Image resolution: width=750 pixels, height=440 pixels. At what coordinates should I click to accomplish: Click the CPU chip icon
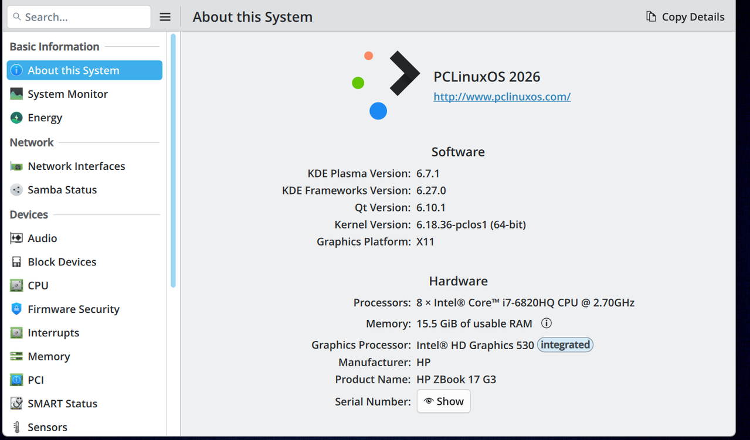(x=16, y=285)
